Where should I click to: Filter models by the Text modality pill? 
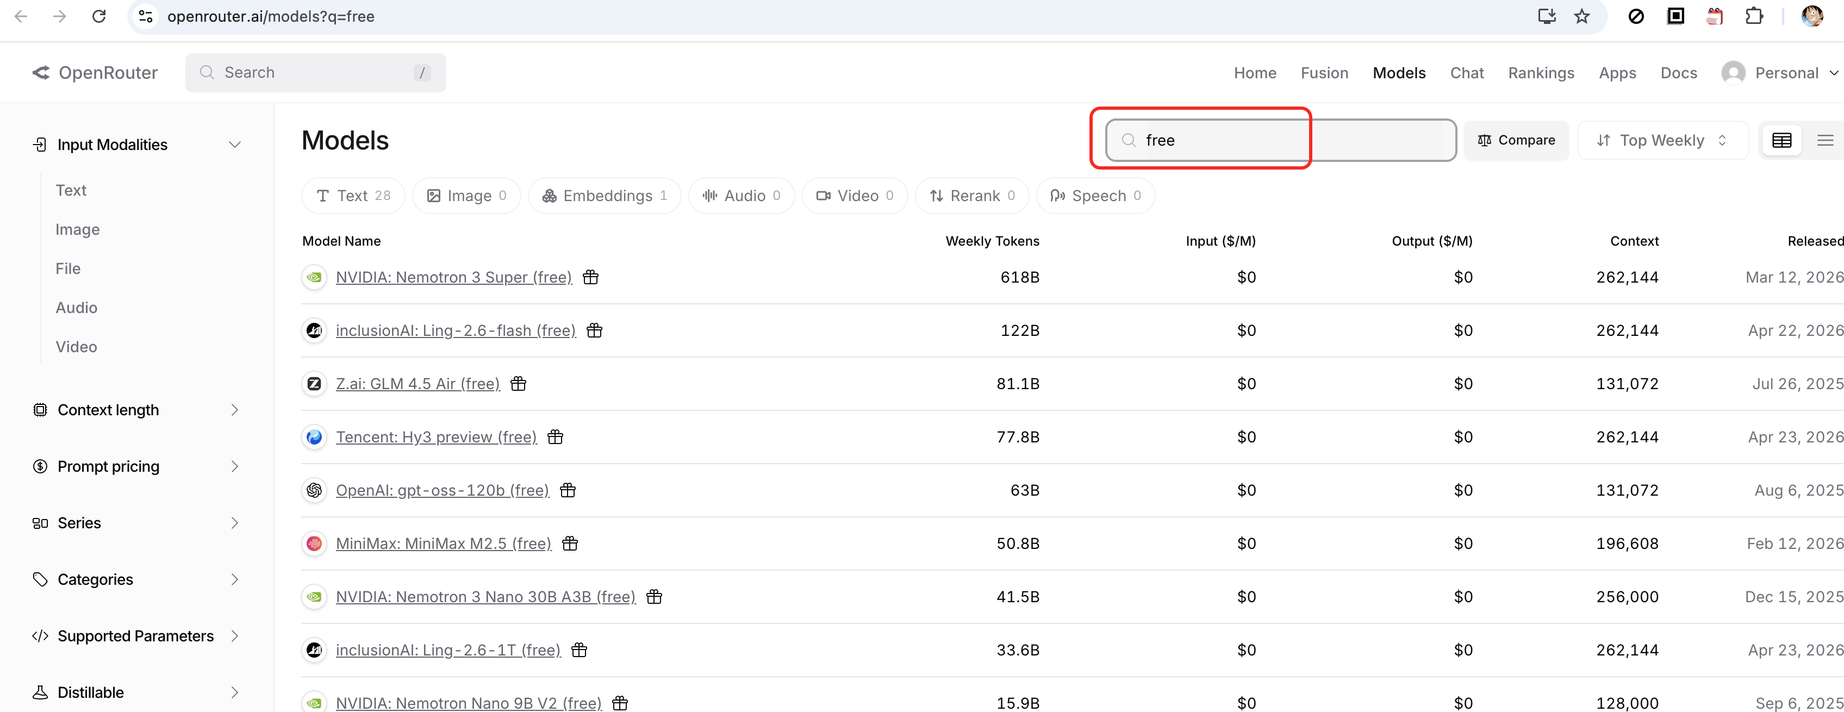pos(353,196)
